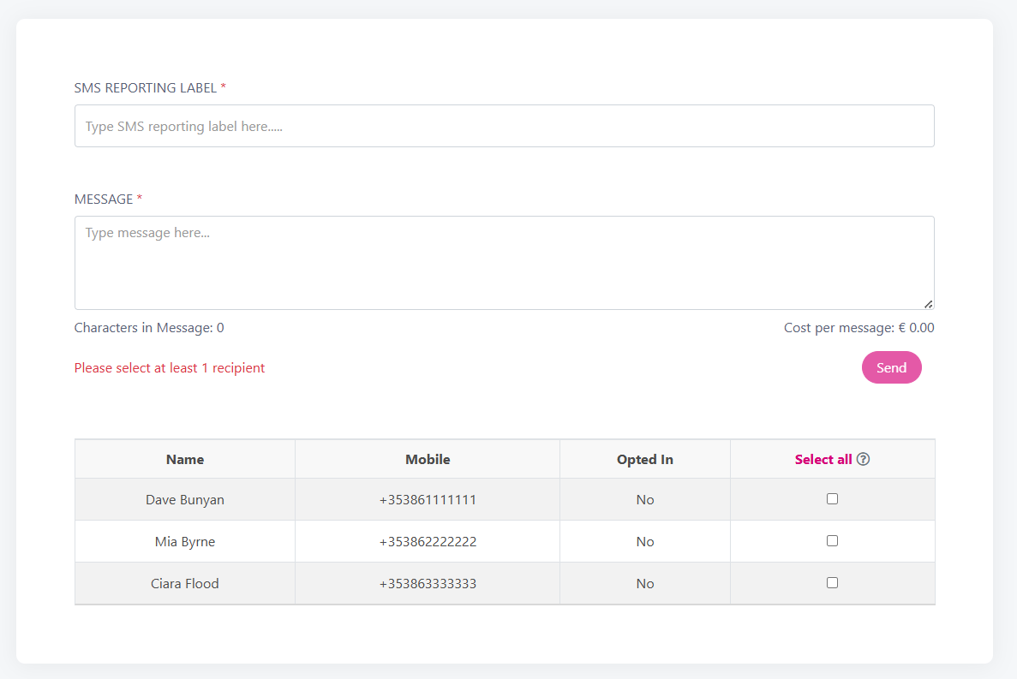
Task: Focus the message text area
Action: (x=504, y=262)
